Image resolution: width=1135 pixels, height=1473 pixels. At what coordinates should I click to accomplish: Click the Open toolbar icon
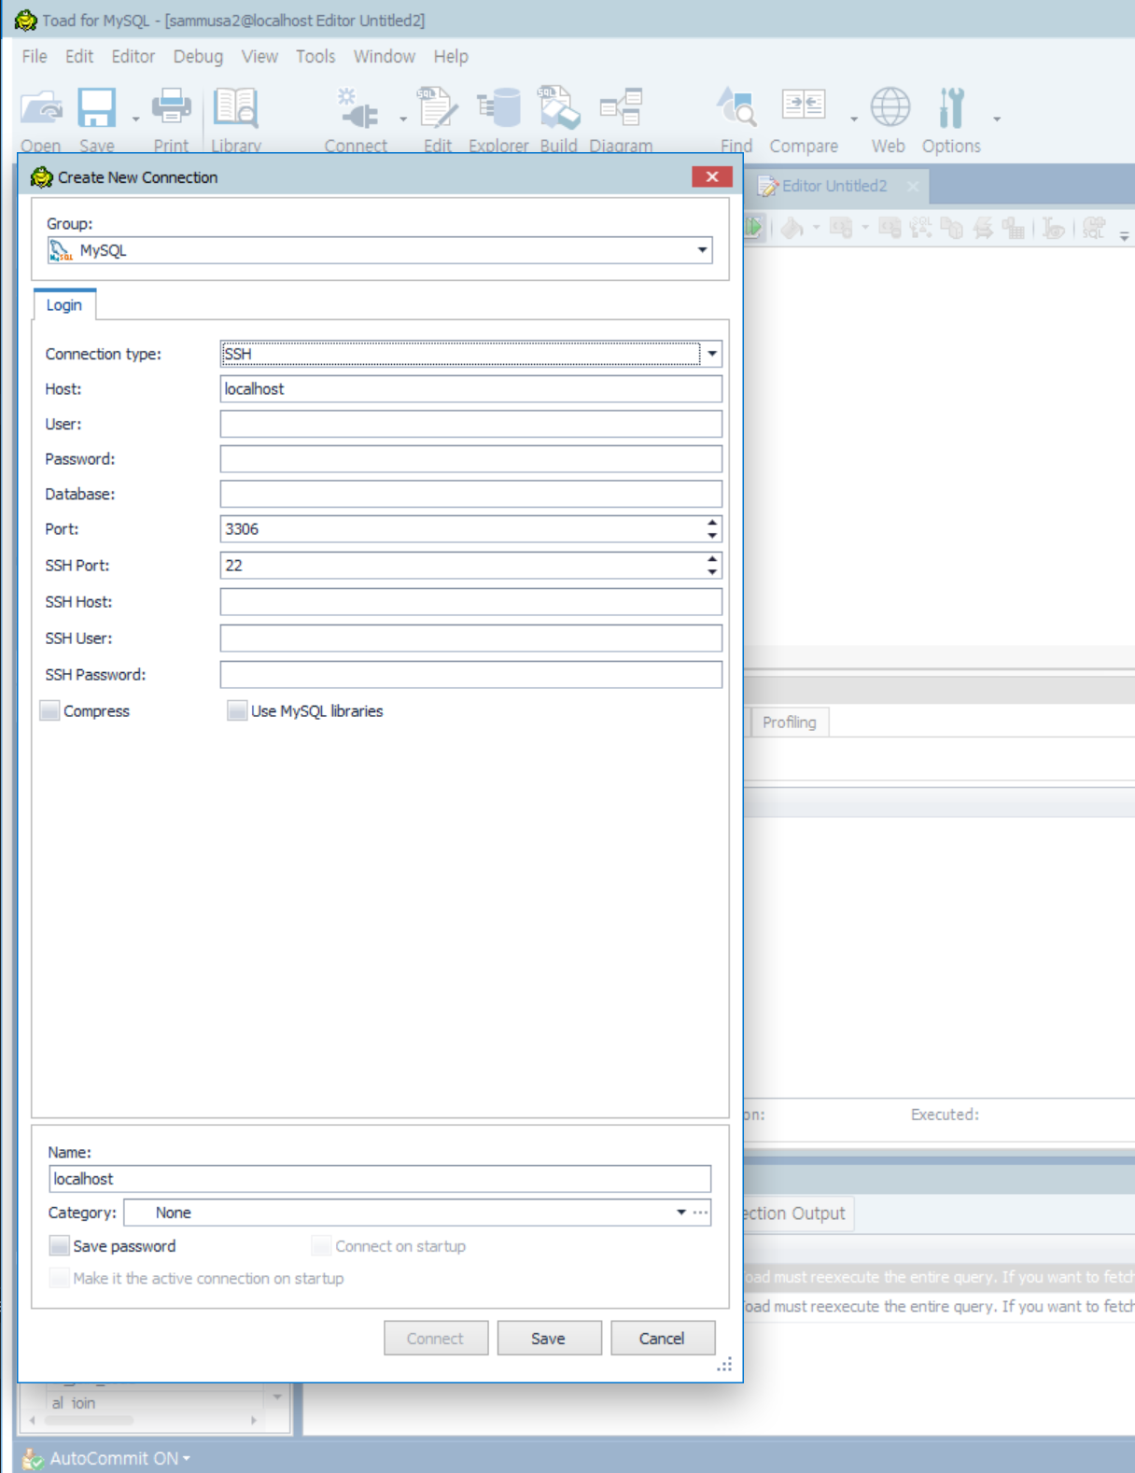41,109
